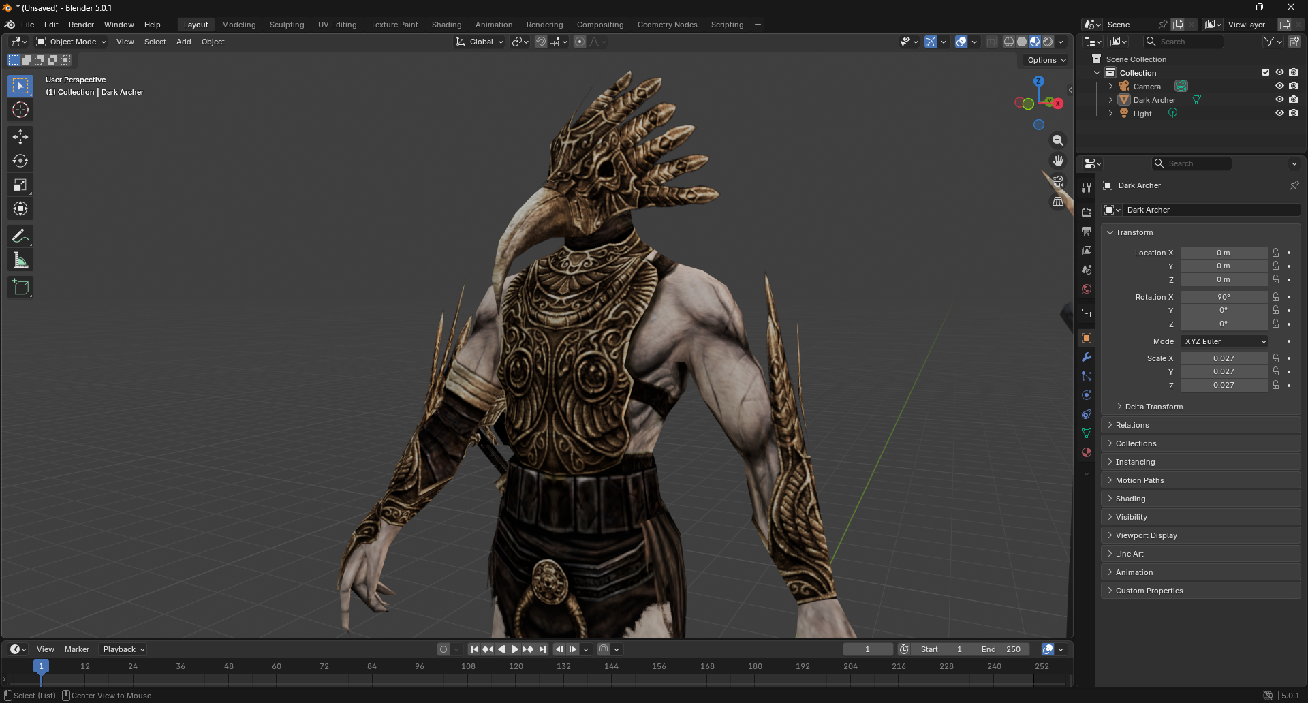Viewport: 1308px width, 703px height.
Task: Select the Rotate tool
Action: click(20, 161)
